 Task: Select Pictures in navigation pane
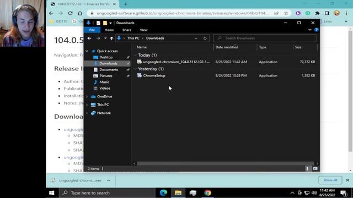(106, 76)
